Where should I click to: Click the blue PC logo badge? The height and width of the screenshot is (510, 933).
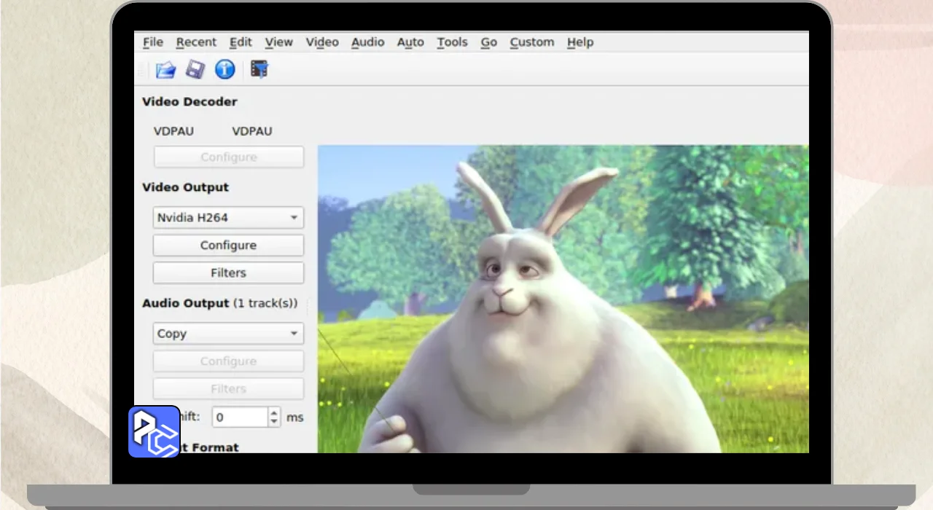point(155,432)
